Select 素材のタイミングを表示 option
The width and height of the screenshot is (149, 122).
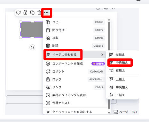(x=75, y=95)
